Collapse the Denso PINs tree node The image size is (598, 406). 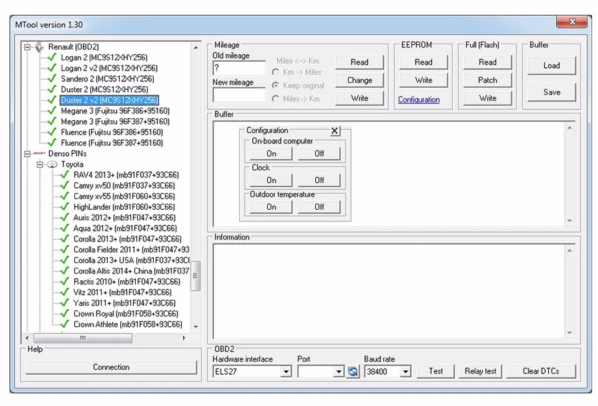(x=27, y=154)
